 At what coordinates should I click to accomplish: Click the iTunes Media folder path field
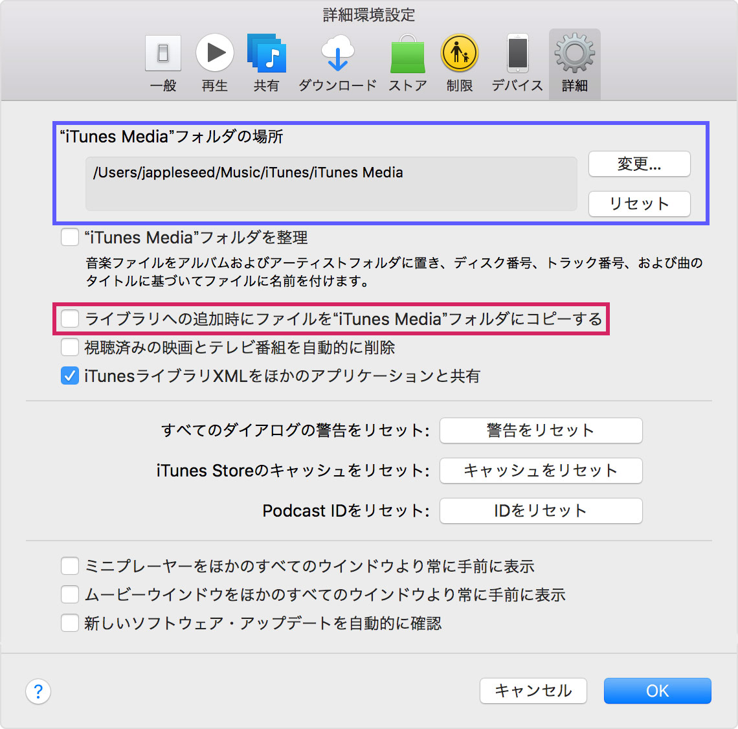[331, 184]
